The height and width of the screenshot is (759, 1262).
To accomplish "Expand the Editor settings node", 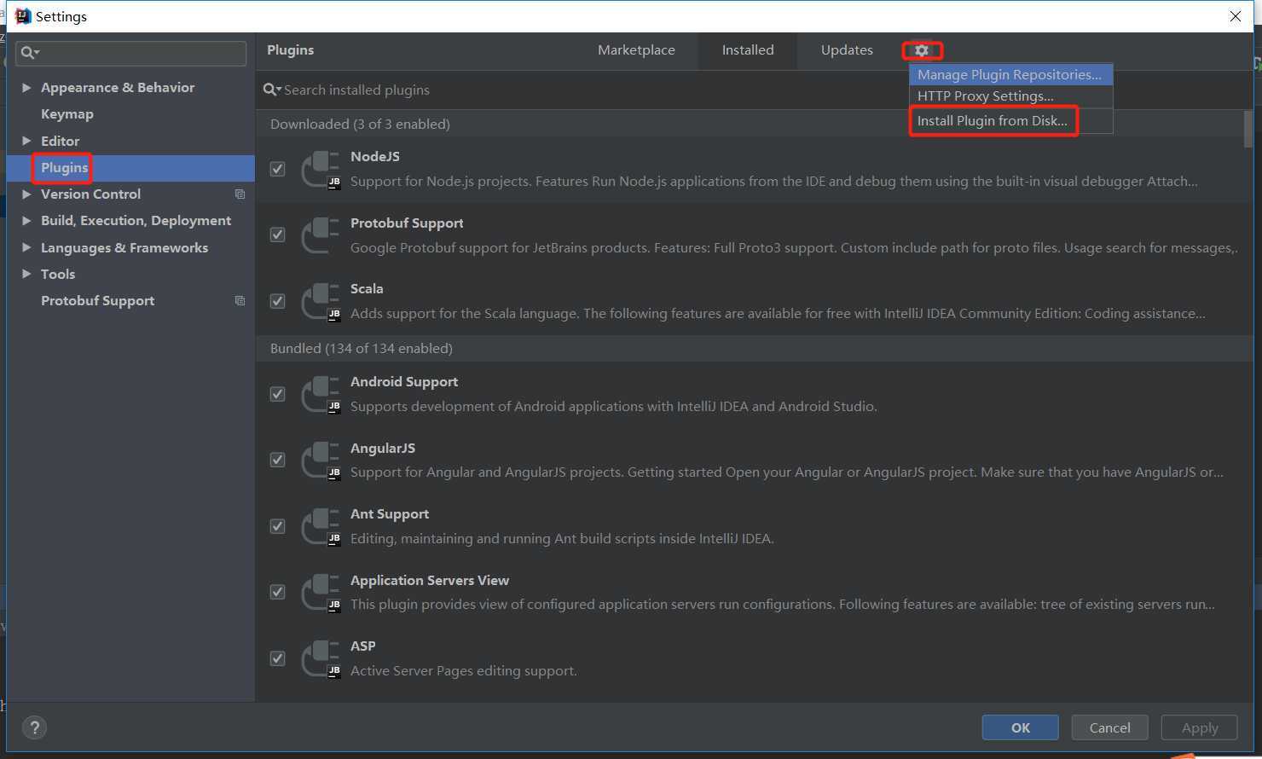I will click(x=26, y=141).
